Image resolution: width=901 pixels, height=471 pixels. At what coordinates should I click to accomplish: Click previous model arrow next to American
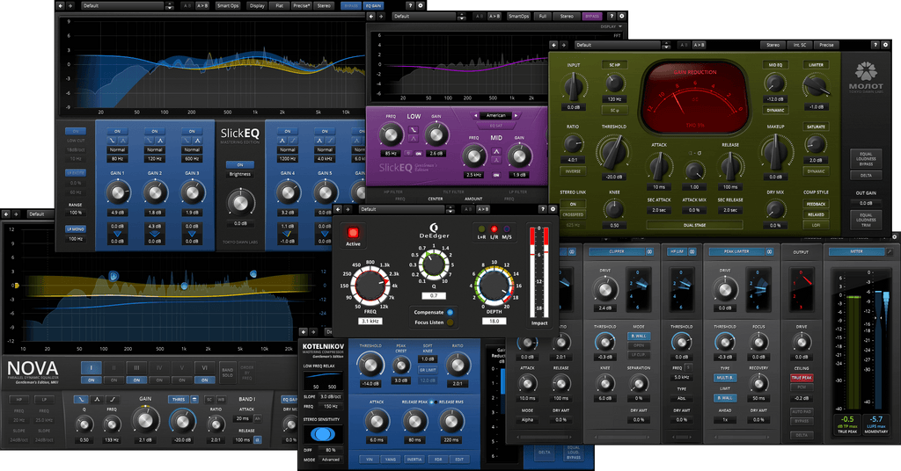pos(476,115)
